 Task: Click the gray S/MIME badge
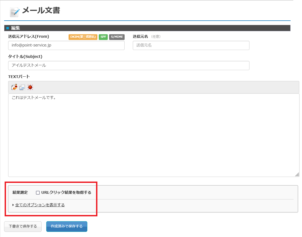tap(117, 37)
